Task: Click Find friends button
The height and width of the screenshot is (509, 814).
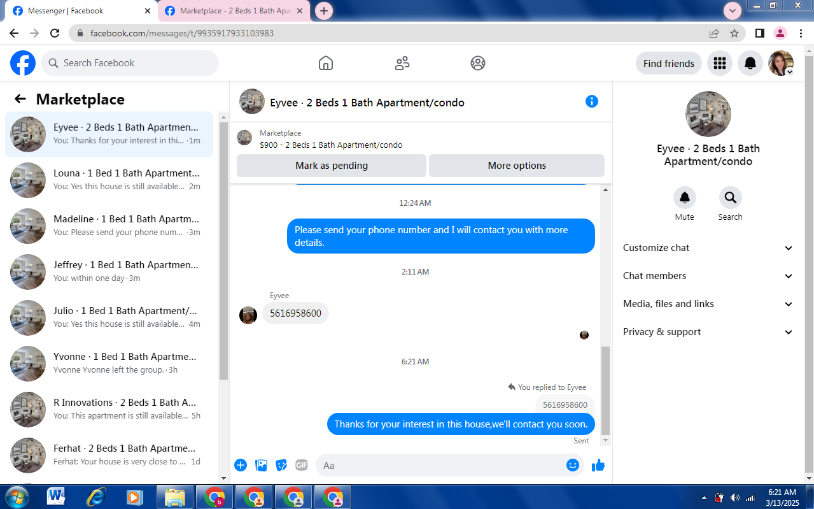Action: coord(669,63)
